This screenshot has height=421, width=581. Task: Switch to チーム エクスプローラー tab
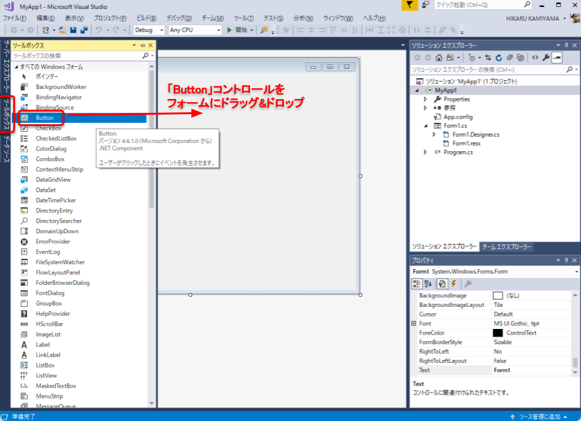506,246
